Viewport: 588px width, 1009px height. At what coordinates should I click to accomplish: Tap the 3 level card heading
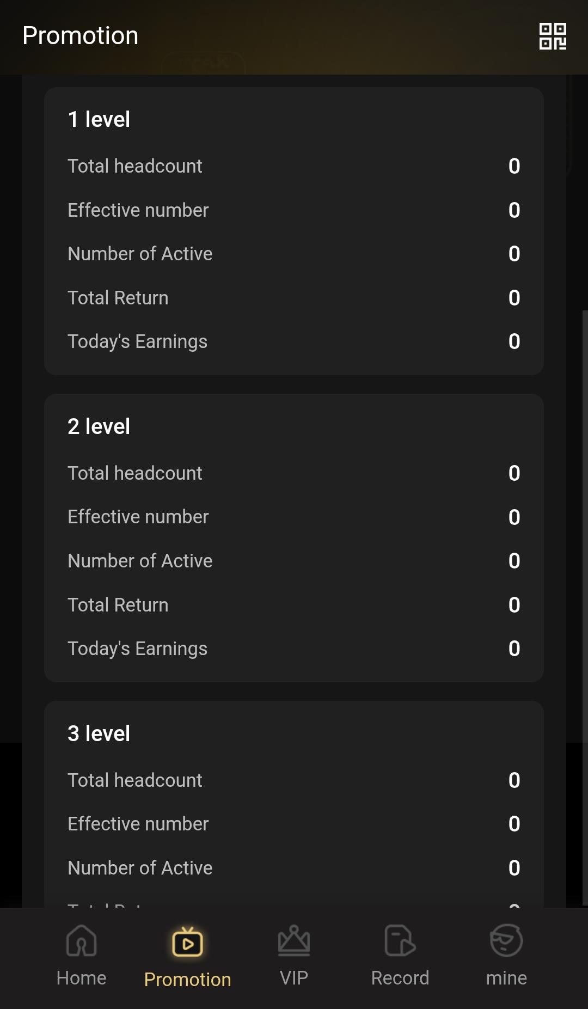[99, 733]
